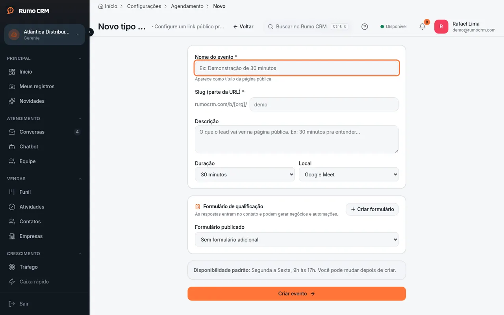The height and width of the screenshot is (315, 504).
Task: Click the Empresas building icon
Action: click(12, 236)
